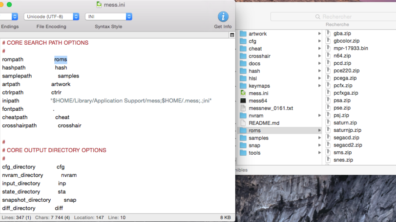Expand the roms folder arrow

click(320, 131)
